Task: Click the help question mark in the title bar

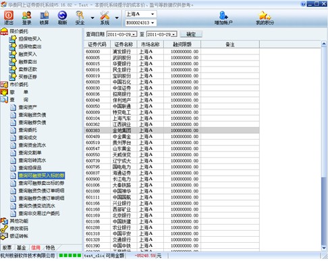Action: [303, 4]
